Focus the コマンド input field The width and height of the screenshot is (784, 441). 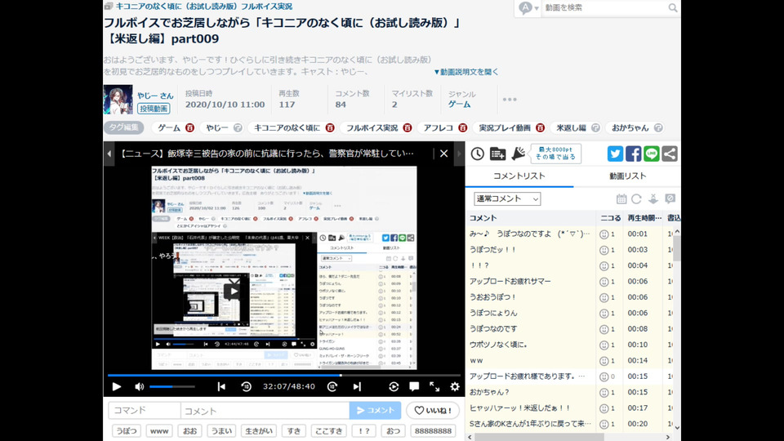145,411
